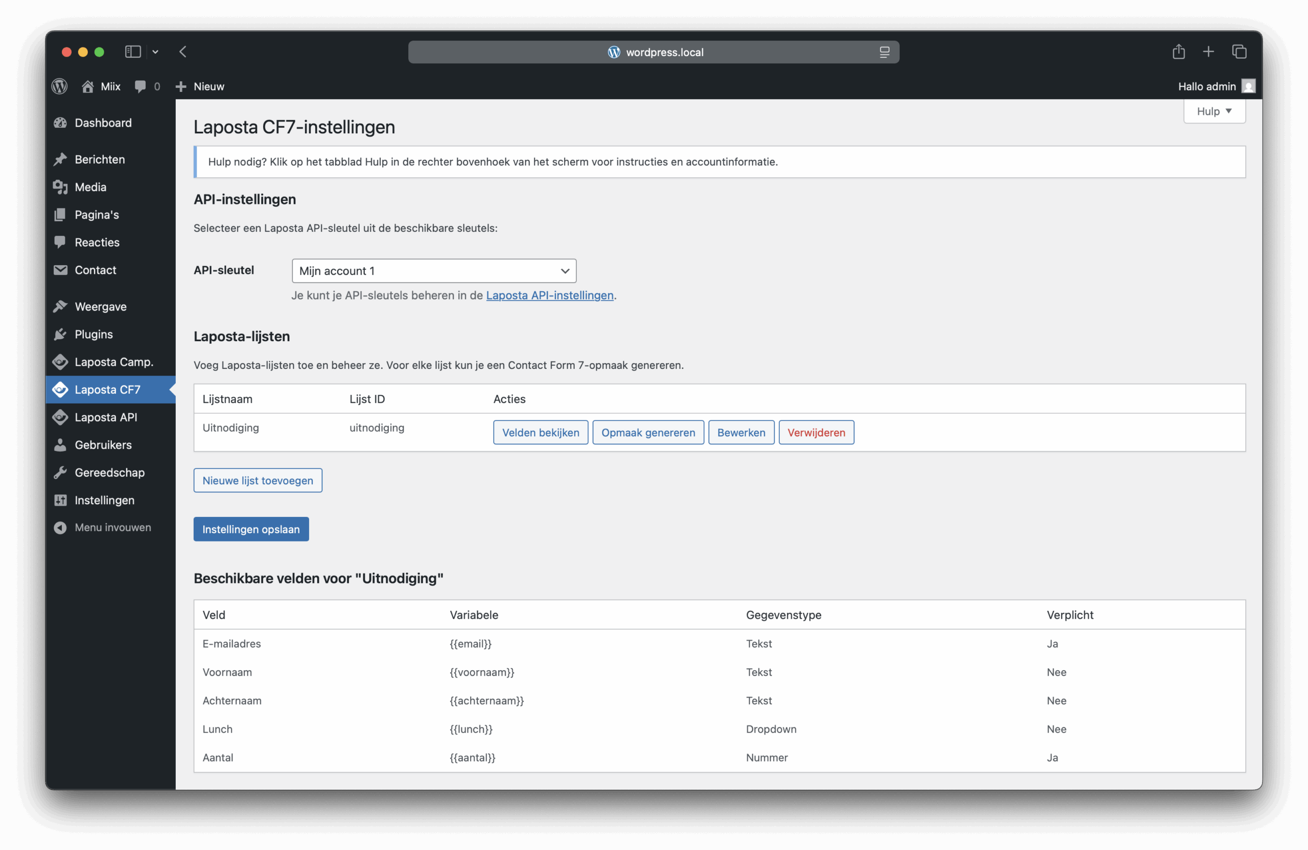Save with Instellingen opslaan button

coord(251,529)
